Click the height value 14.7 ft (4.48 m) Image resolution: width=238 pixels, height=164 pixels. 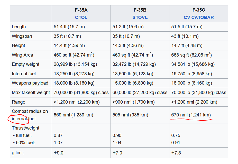187,45
